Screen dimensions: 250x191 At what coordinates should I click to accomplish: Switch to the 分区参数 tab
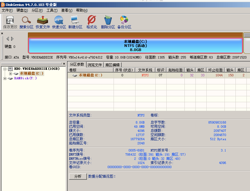tap(77, 64)
